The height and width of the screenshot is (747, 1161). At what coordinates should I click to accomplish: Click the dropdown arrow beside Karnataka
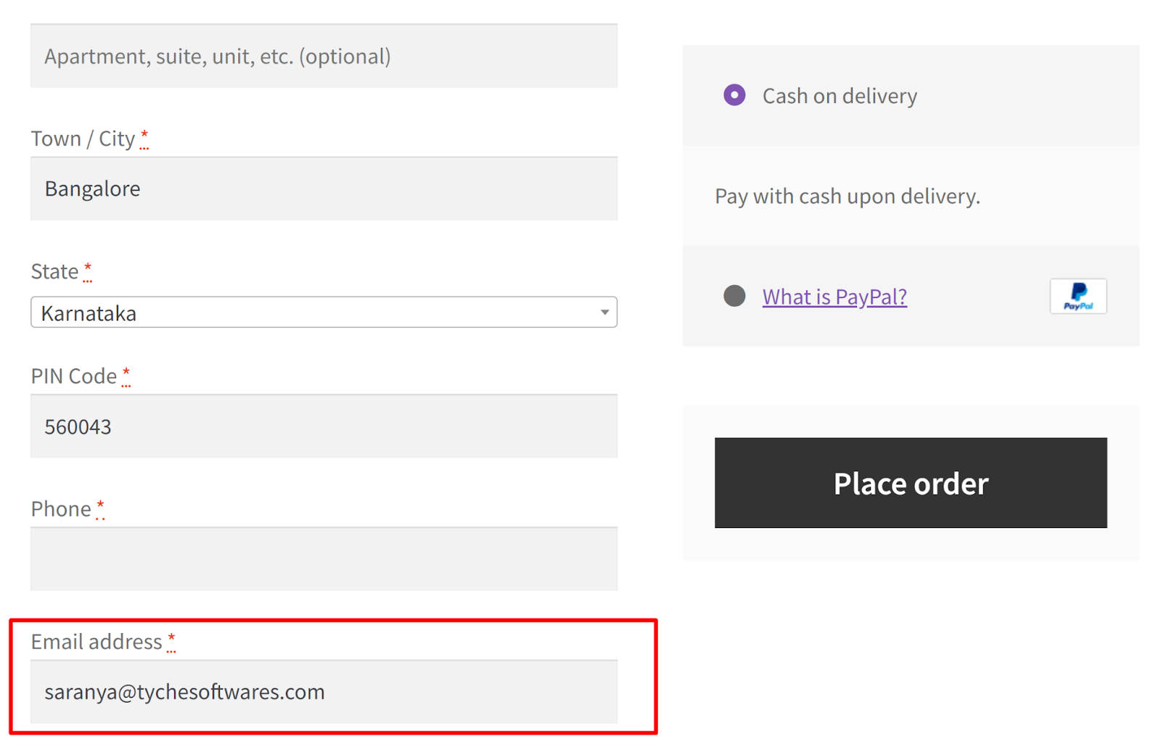[604, 312]
